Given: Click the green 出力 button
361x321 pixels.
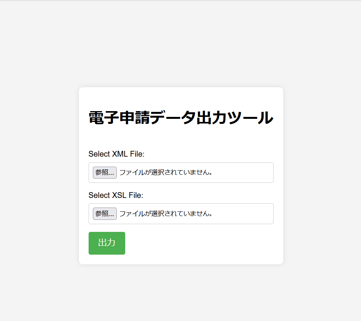Looking at the screenshot, I should click(107, 243).
